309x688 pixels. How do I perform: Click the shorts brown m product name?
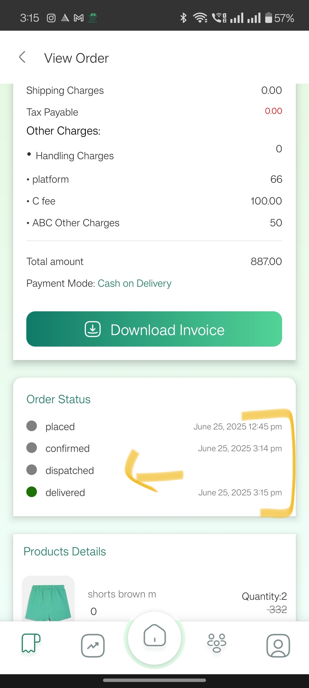click(x=122, y=594)
